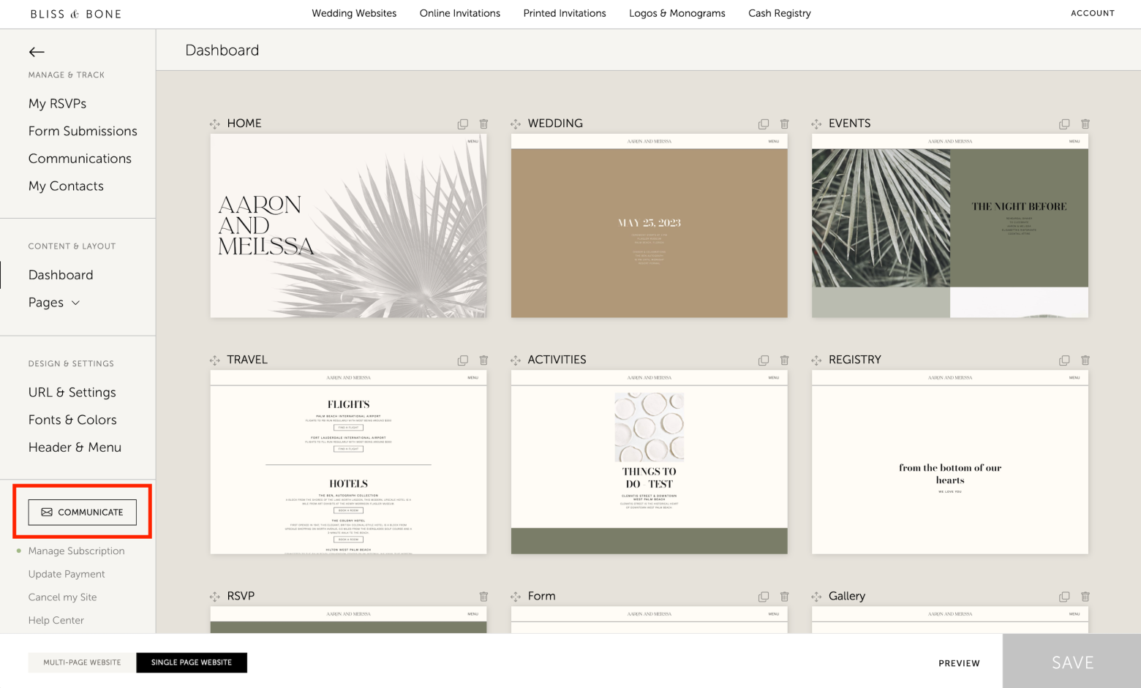Open Wedding Websites in top navigation
1141x688 pixels.
354,13
